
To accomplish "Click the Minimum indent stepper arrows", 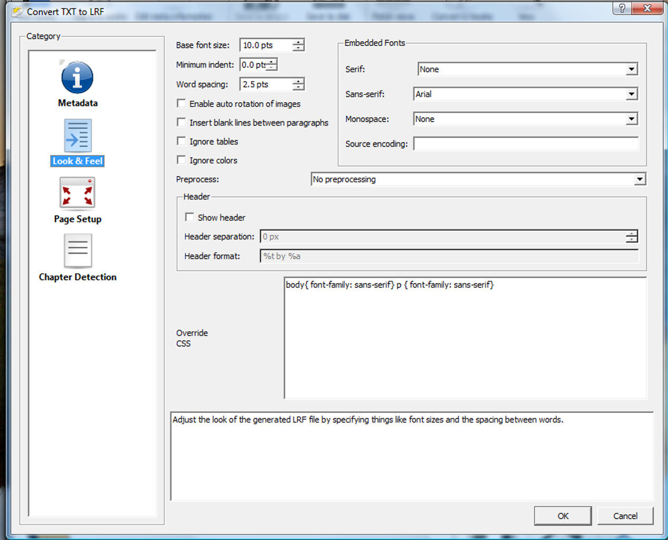I will pyautogui.click(x=272, y=65).
